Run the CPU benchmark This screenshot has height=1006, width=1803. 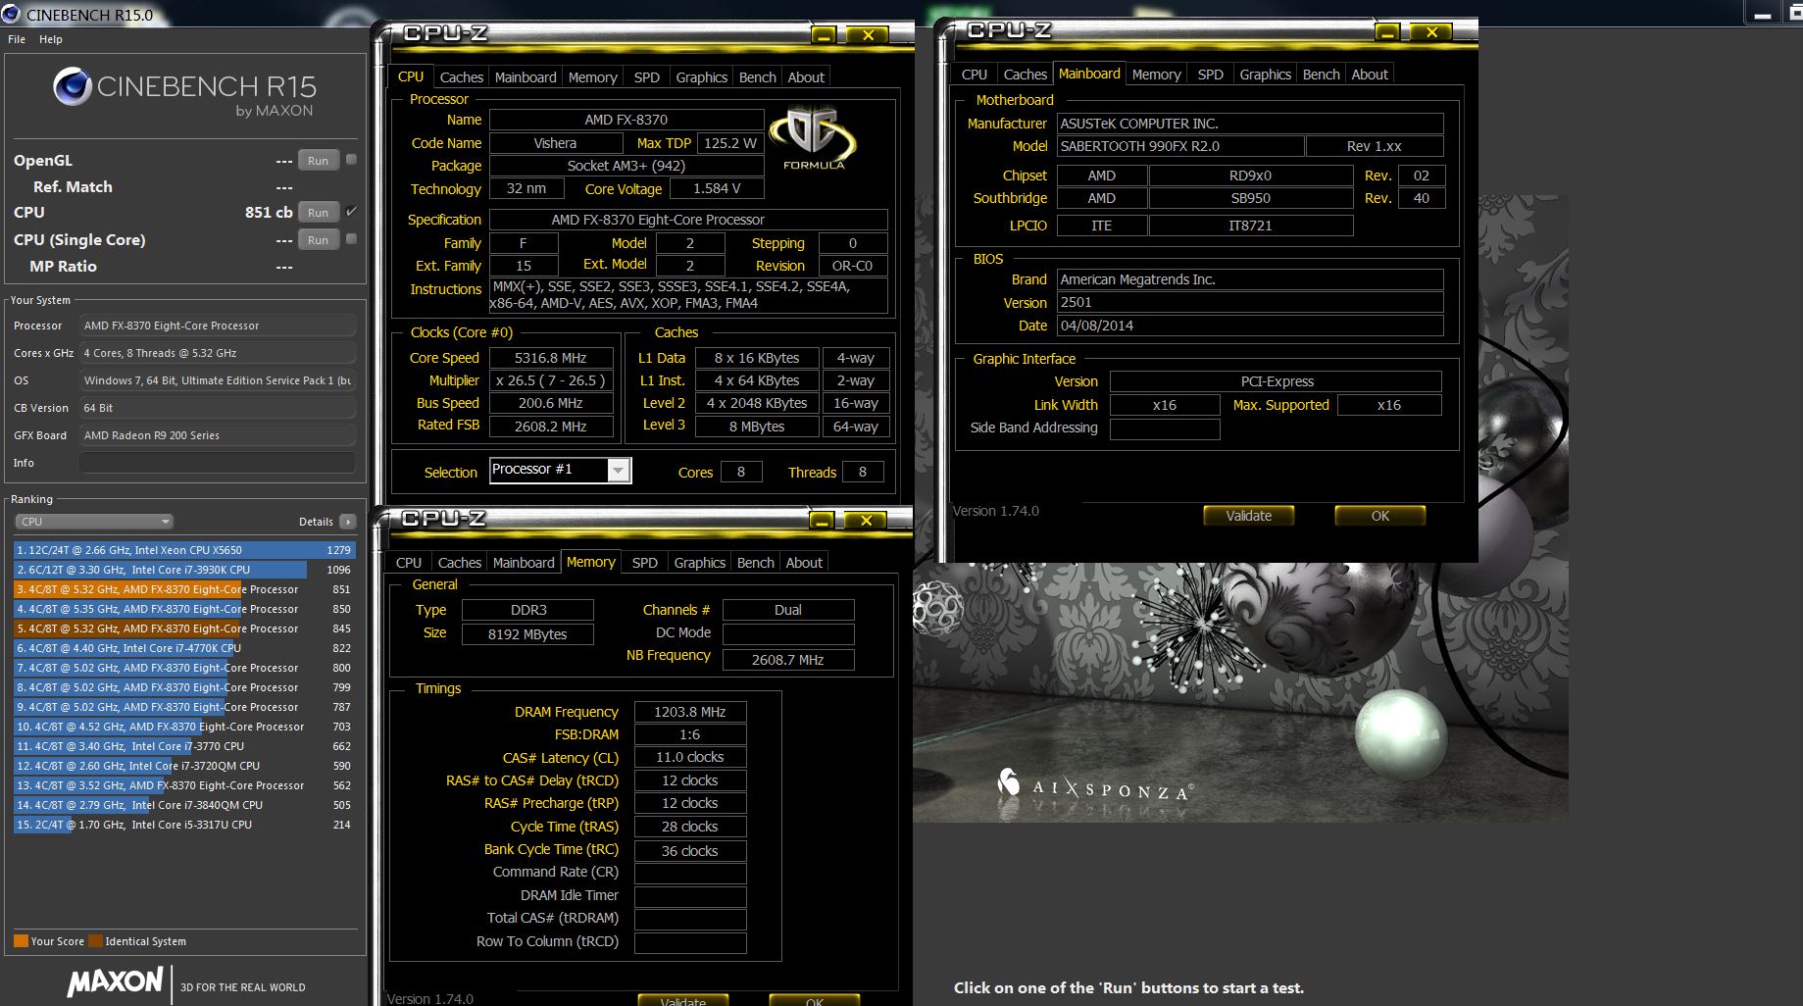pos(318,213)
